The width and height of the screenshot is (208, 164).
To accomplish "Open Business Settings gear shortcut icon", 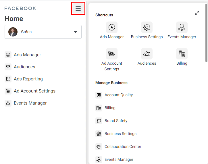I will click(147, 27).
